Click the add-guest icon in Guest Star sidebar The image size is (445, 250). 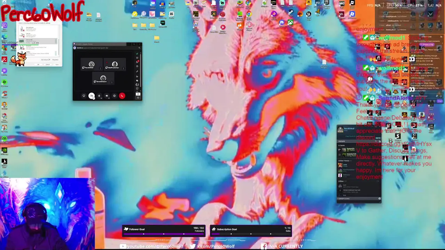click(x=137, y=76)
